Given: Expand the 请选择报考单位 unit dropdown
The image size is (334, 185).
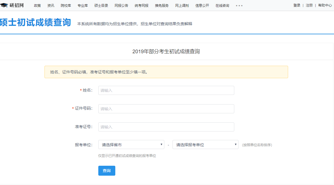Looking at the screenshot, I should (205, 144).
